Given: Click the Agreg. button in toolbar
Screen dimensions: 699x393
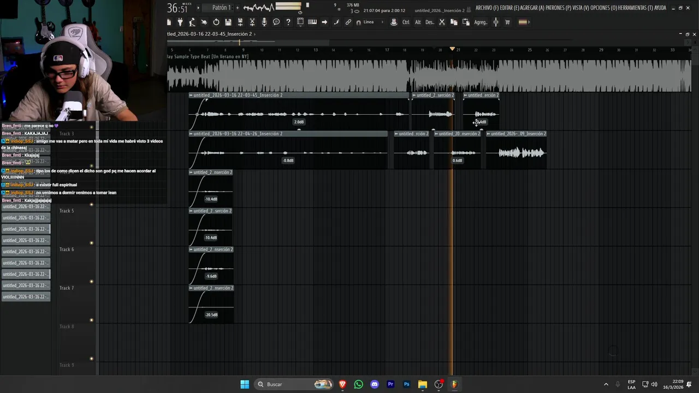Looking at the screenshot, I should click(481, 22).
